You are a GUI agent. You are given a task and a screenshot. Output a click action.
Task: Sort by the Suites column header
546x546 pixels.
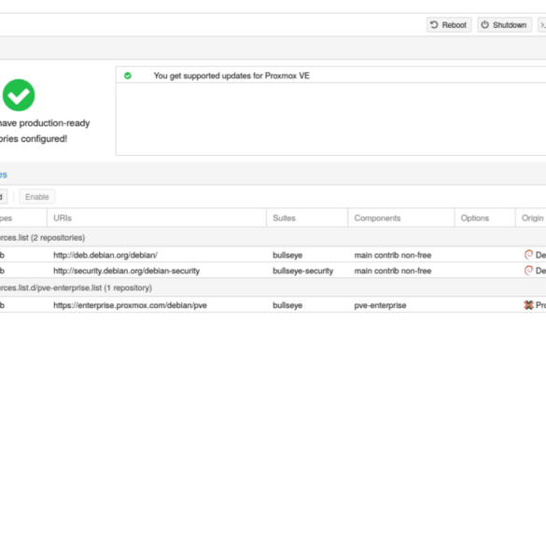pos(307,218)
